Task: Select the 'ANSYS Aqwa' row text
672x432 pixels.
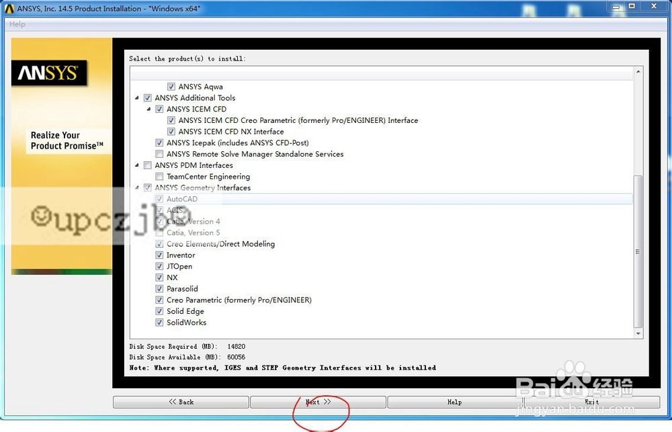Action: tap(200, 87)
